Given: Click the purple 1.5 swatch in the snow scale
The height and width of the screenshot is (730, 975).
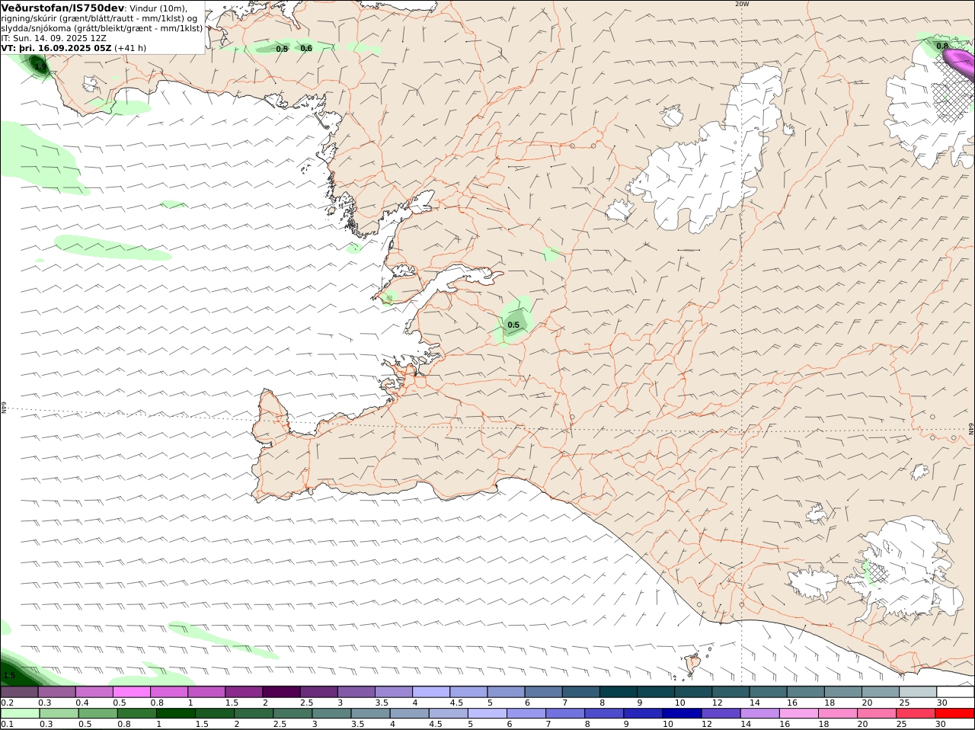Looking at the screenshot, I should point(244,691).
